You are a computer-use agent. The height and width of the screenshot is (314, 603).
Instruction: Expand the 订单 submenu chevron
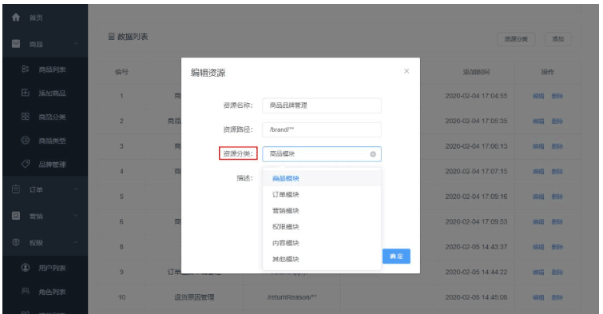pos(76,189)
